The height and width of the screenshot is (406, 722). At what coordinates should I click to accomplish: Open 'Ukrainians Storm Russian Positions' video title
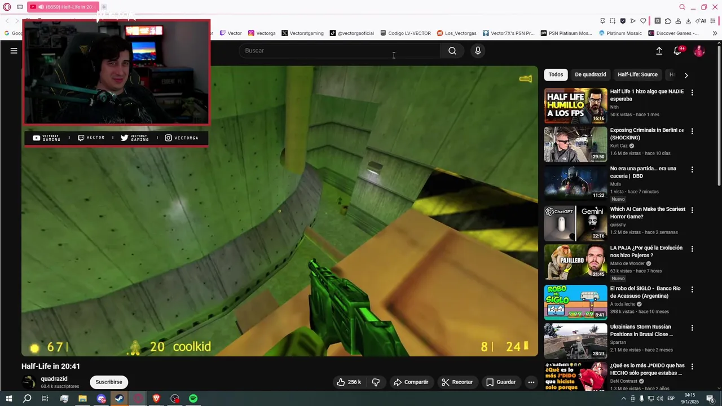click(641, 330)
